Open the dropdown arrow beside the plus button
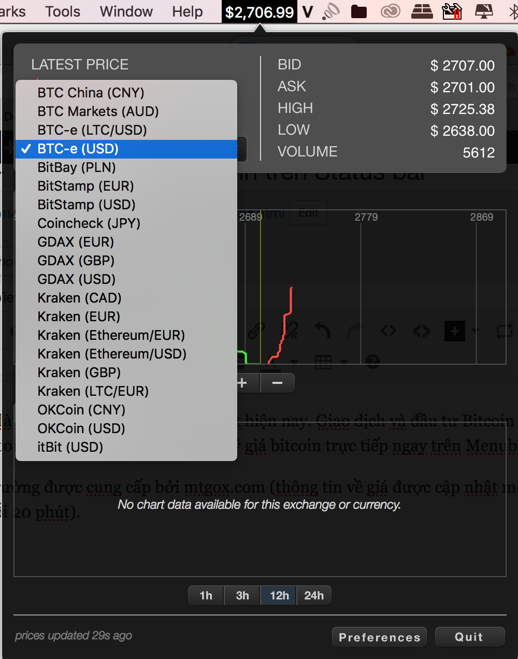Screen dimensions: 518x659 coord(475,331)
